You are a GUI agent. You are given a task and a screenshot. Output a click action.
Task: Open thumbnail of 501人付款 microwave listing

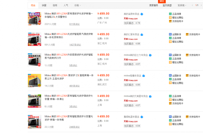click(35, 39)
